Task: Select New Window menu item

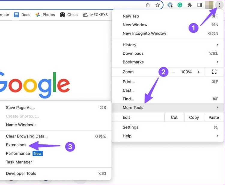Action: pyautogui.click(x=168, y=25)
